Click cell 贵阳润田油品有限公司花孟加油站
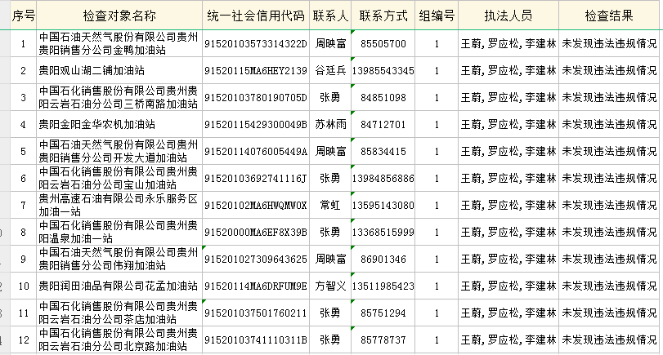The image size is (663, 355). (x=119, y=286)
